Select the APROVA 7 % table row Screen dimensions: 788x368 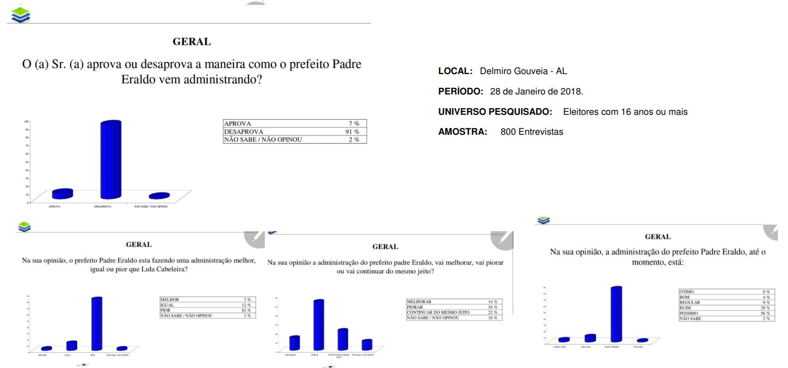pyautogui.click(x=295, y=123)
